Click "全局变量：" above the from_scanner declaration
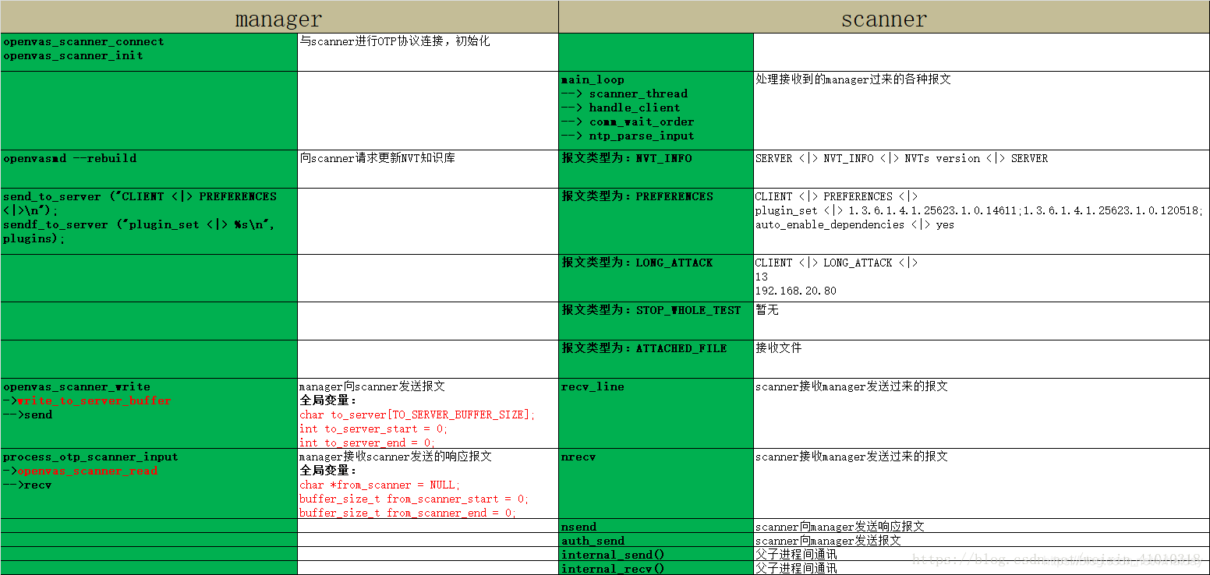The image size is (1210, 575). point(329,471)
